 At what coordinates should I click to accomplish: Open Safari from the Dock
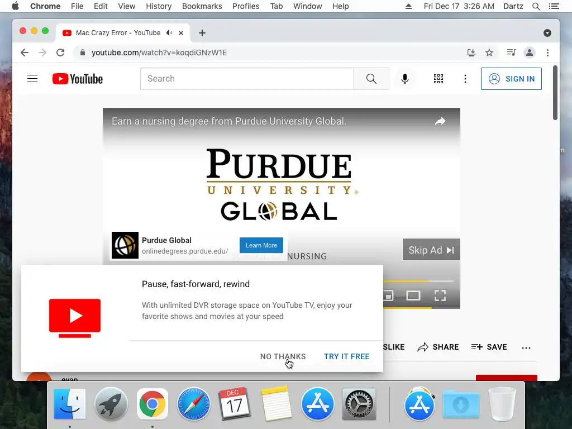tap(194, 404)
